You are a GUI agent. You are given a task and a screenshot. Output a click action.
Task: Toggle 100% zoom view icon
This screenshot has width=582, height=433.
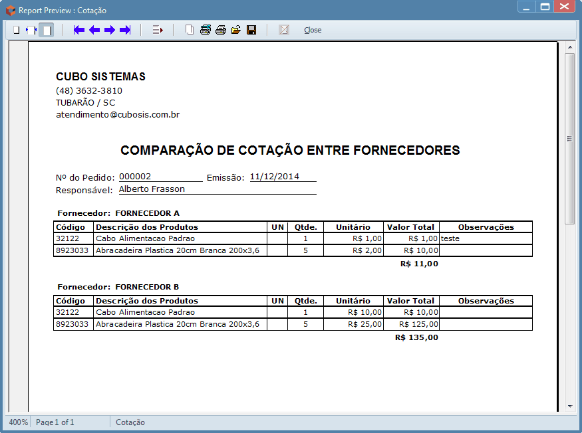point(47,30)
